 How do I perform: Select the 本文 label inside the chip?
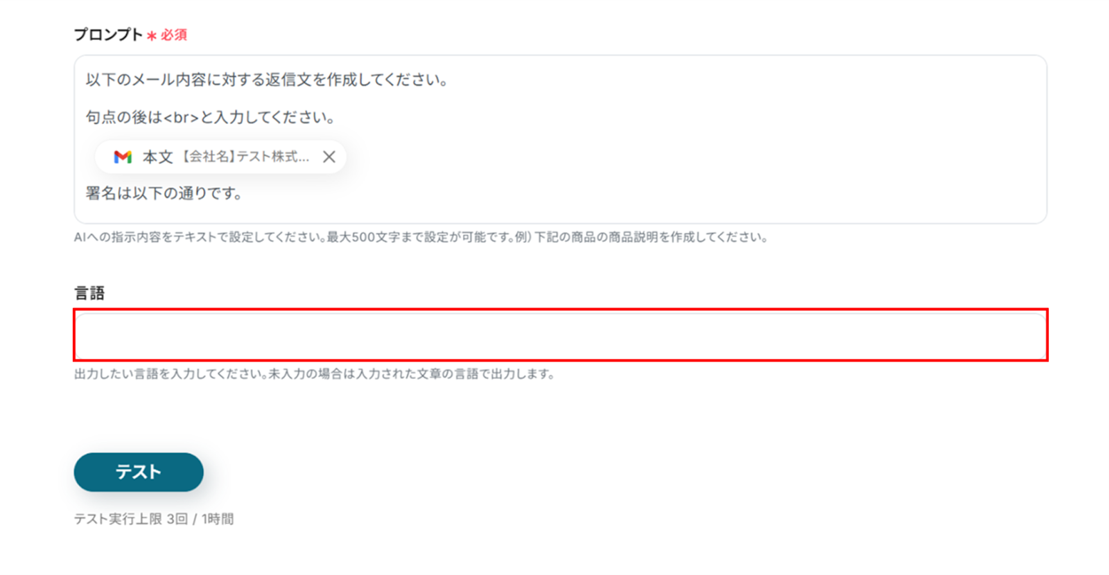point(157,157)
